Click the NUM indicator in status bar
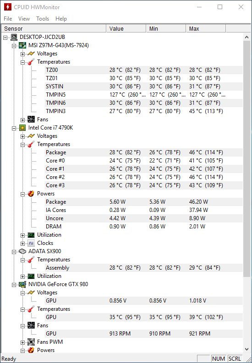 tap(219, 358)
